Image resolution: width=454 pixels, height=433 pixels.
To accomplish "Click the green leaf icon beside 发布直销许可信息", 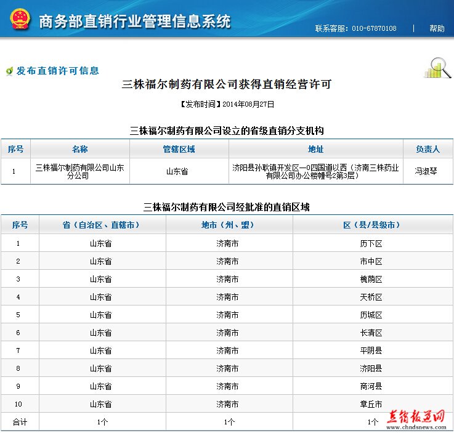I will coord(10,71).
